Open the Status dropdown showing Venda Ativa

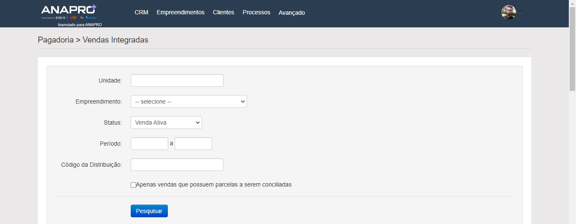coord(166,123)
